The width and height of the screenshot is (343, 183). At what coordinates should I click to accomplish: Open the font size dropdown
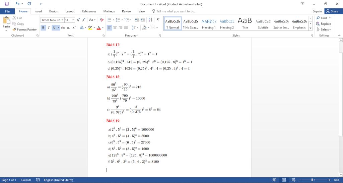tap(73, 20)
